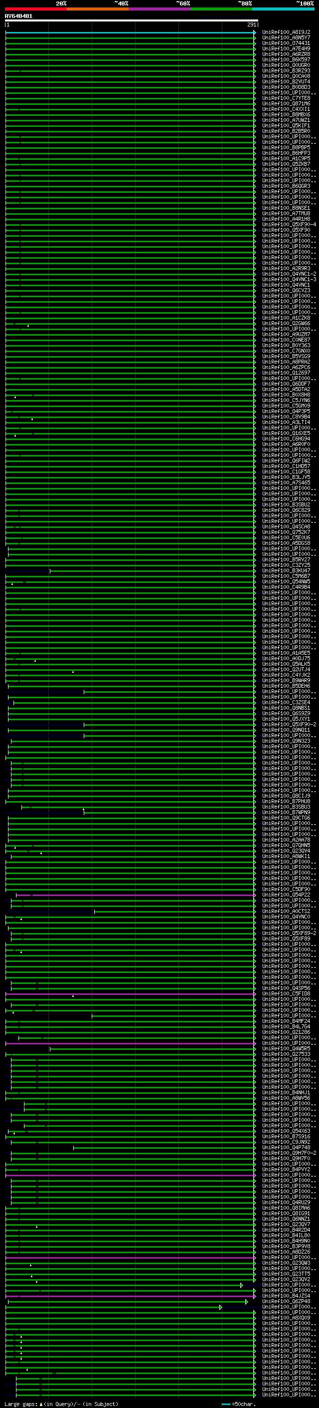Select the UniRef100_C7GNX0 label

[x=286, y=351]
